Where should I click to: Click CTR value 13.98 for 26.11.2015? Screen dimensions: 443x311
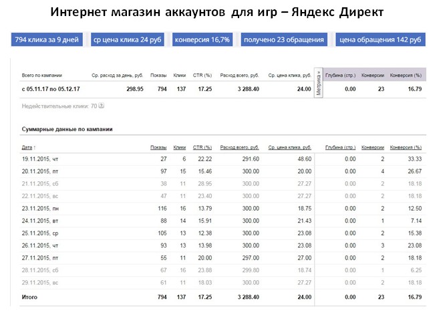pyautogui.click(x=205, y=245)
